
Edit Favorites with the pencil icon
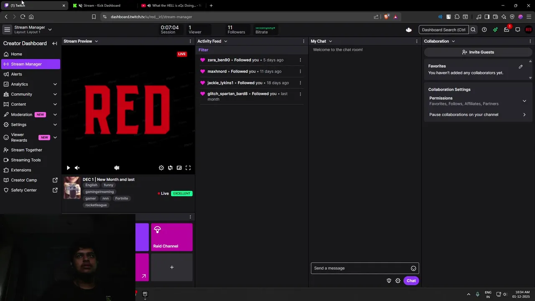(x=521, y=66)
